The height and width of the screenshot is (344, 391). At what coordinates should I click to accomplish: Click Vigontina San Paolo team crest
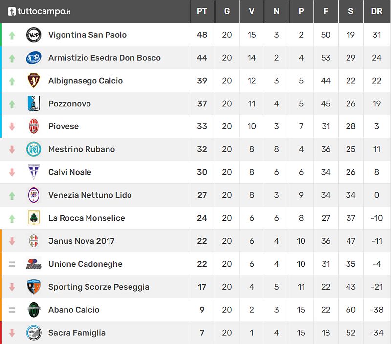click(34, 35)
